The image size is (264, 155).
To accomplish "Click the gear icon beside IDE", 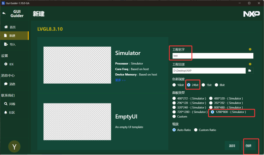I will [x=6, y=64].
